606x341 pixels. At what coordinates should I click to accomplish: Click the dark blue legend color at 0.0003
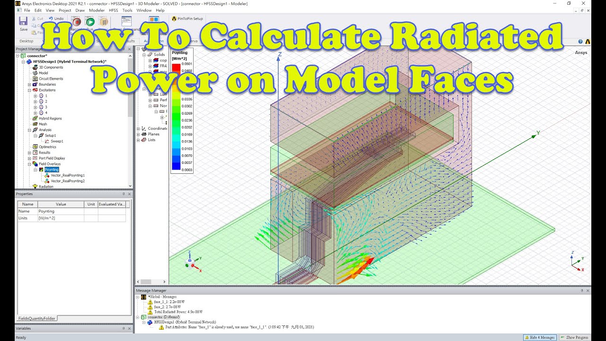[x=176, y=166]
